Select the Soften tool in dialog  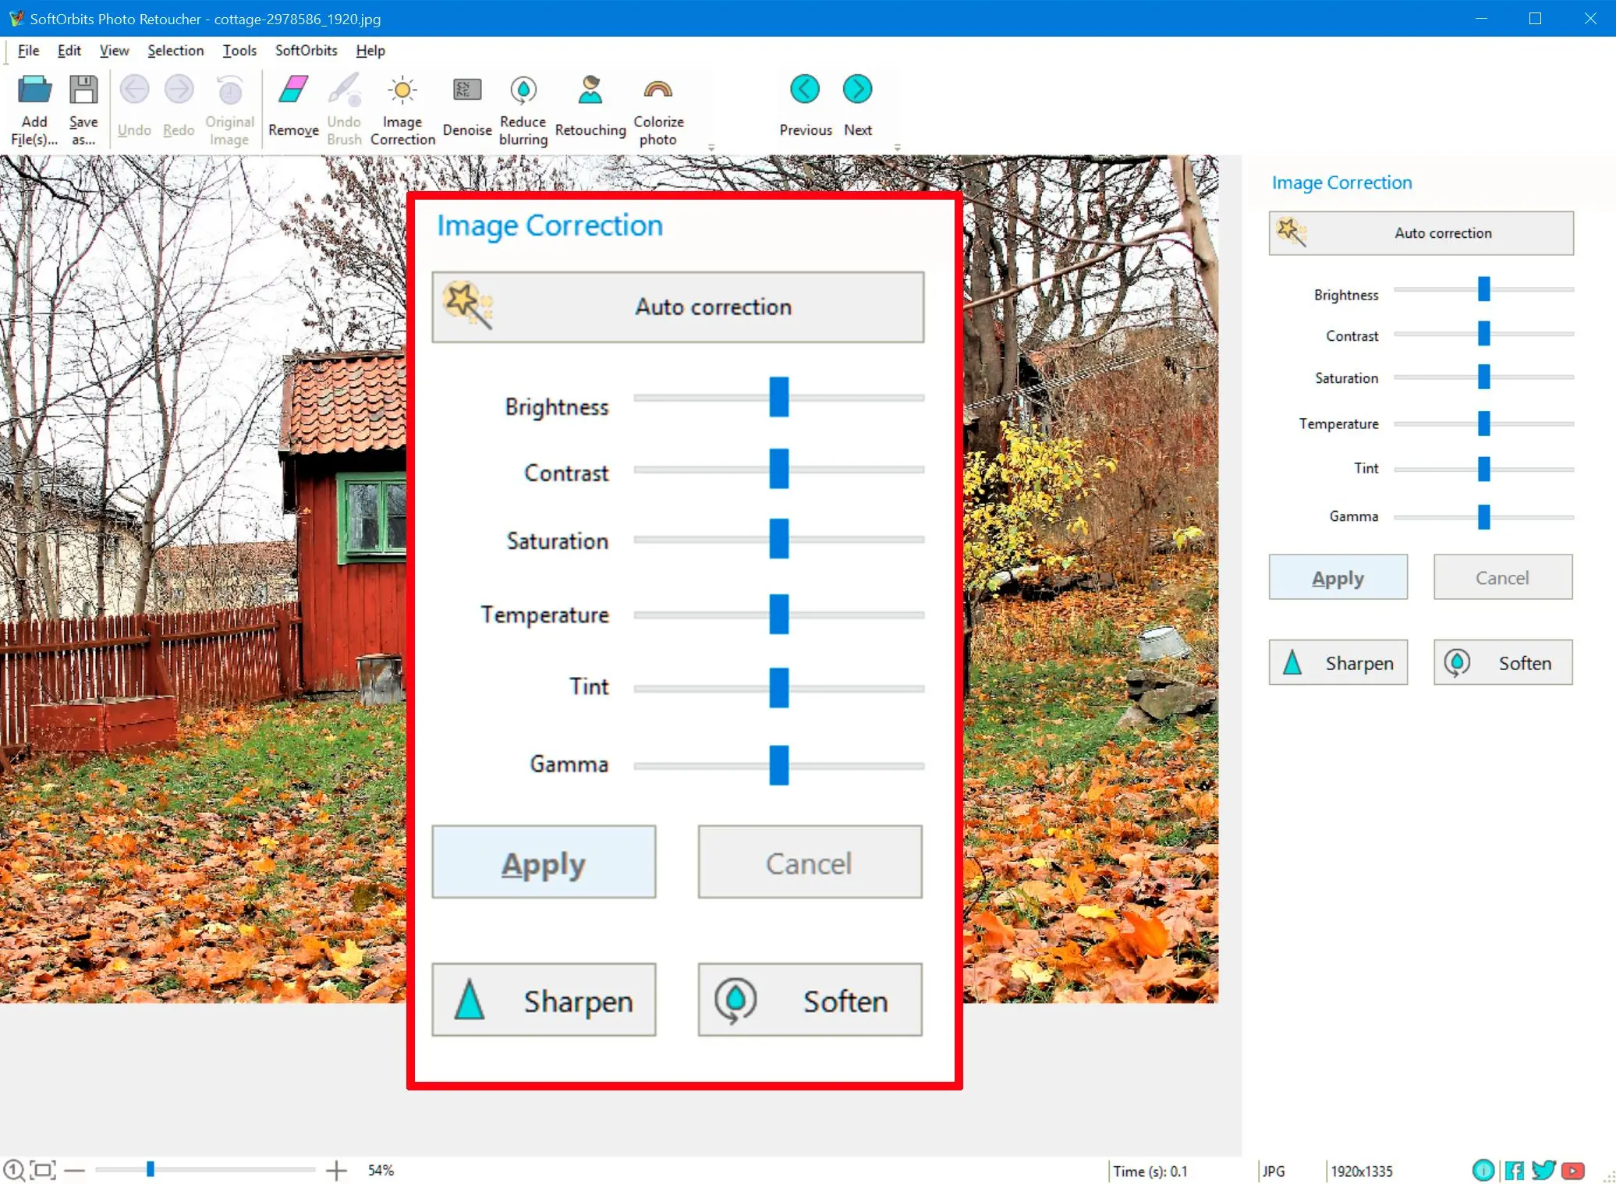[x=808, y=1000]
